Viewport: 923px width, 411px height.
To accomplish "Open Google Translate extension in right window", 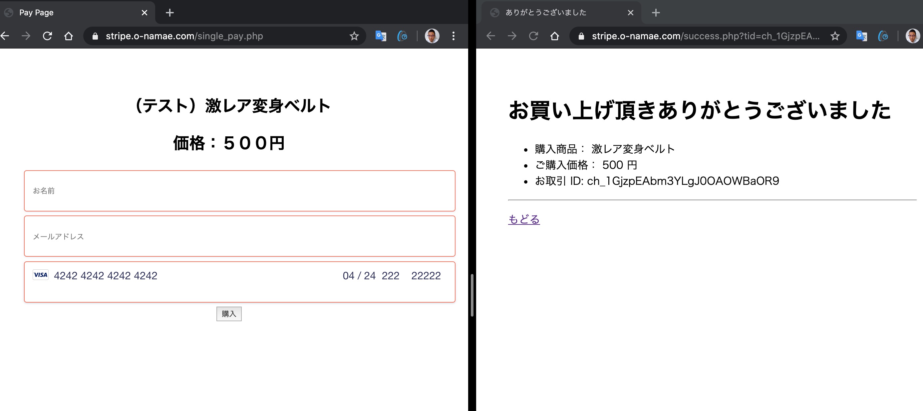I will pyautogui.click(x=861, y=36).
